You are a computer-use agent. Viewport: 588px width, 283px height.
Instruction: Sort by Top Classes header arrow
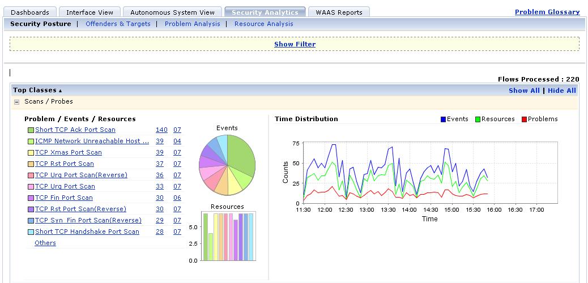(x=60, y=91)
